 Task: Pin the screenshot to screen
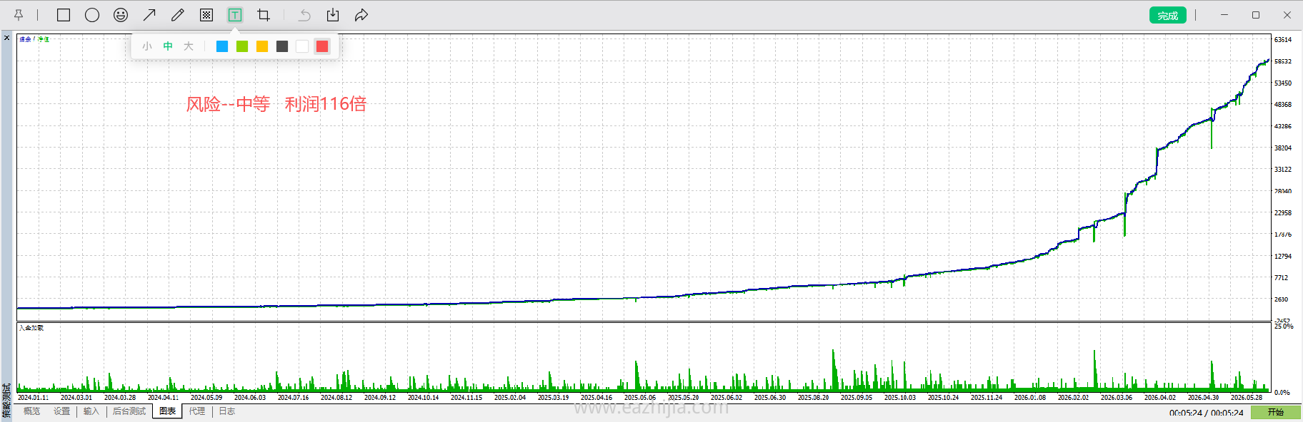(x=19, y=15)
